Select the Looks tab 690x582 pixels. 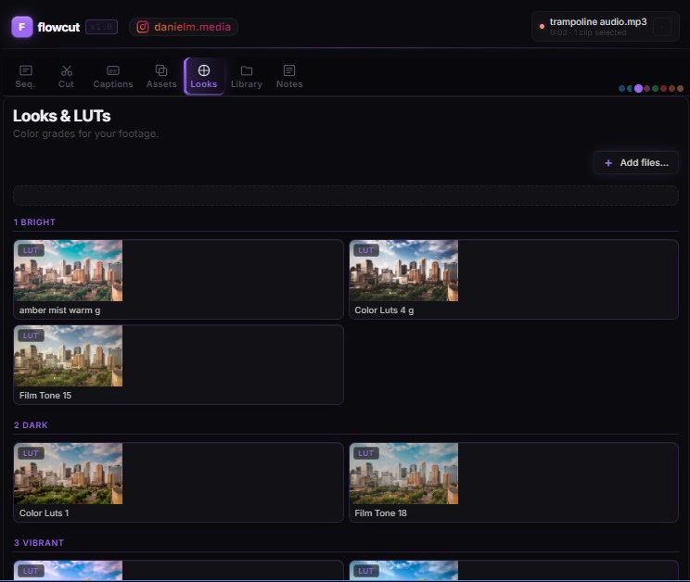point(204,77)
